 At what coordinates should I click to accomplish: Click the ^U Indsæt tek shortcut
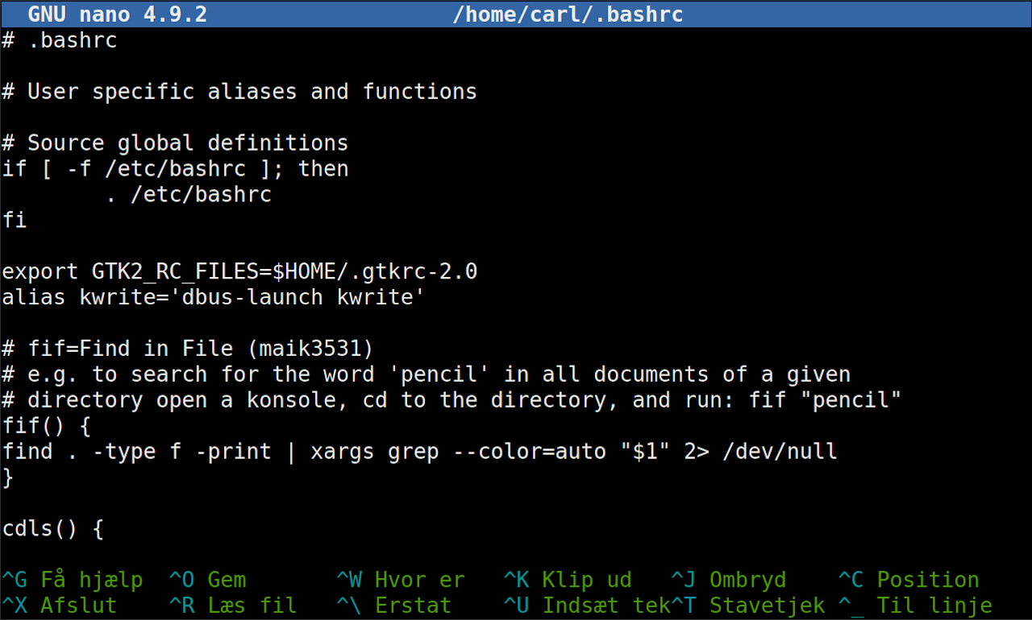click(587, 606)
